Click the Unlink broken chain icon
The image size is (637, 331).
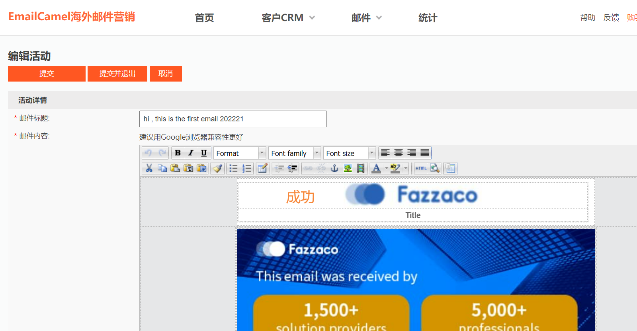(x=321, y=168)
